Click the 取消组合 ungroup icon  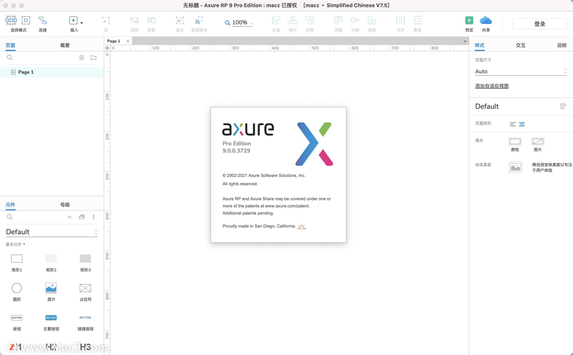coord(199,20)
